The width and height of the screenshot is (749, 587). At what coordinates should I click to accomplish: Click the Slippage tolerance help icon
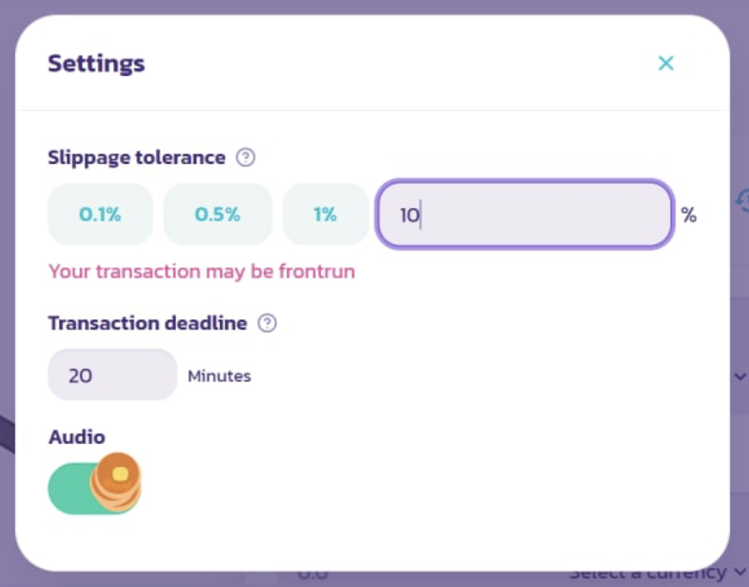246,158
